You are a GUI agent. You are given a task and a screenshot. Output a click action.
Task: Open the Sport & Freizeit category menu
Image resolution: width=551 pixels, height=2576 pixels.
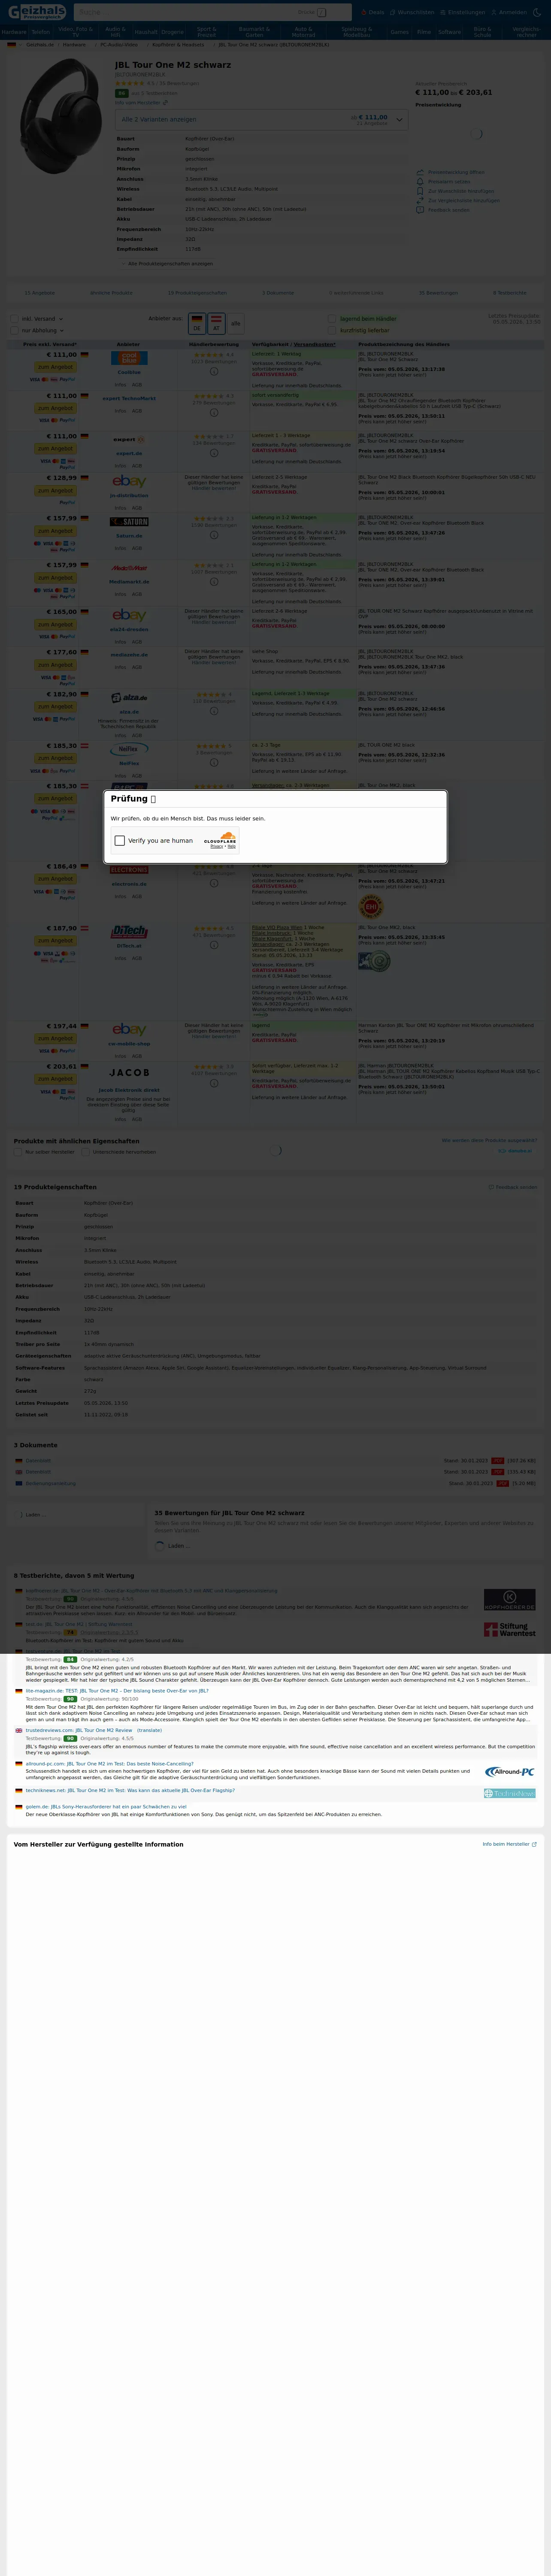coord(206,32)
